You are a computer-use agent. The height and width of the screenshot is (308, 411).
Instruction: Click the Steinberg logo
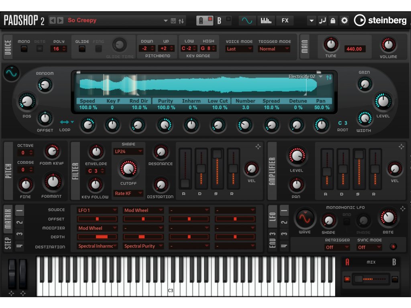(380, 20)
